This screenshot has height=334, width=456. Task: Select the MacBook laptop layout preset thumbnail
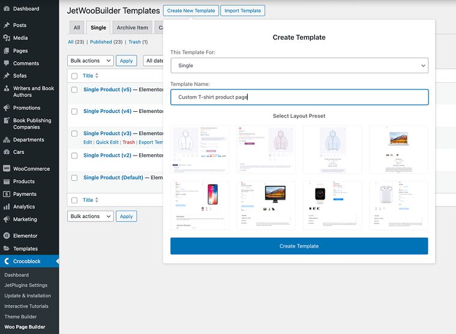(399, 150)
